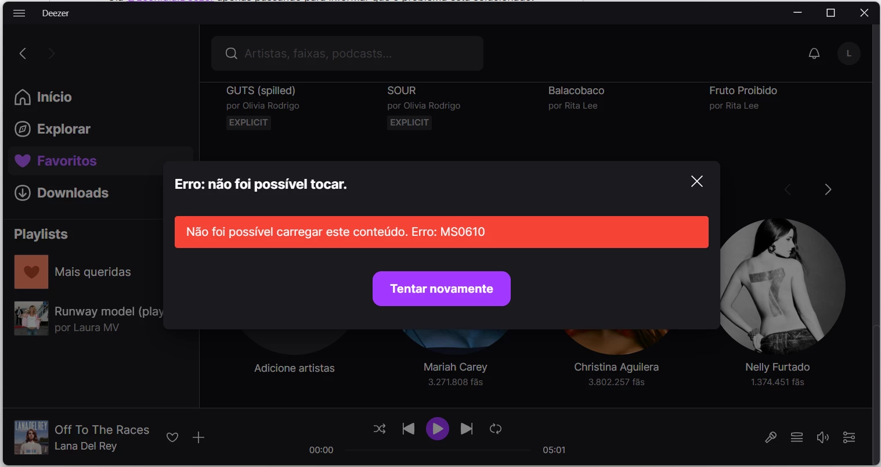Skip to previous track
Screen dimensions: 881x467
point(409,429)
